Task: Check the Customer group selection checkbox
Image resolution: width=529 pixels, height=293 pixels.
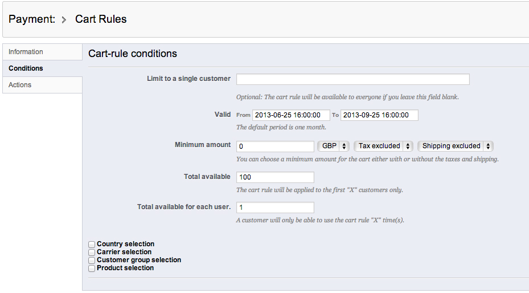Action: point(92,261)
